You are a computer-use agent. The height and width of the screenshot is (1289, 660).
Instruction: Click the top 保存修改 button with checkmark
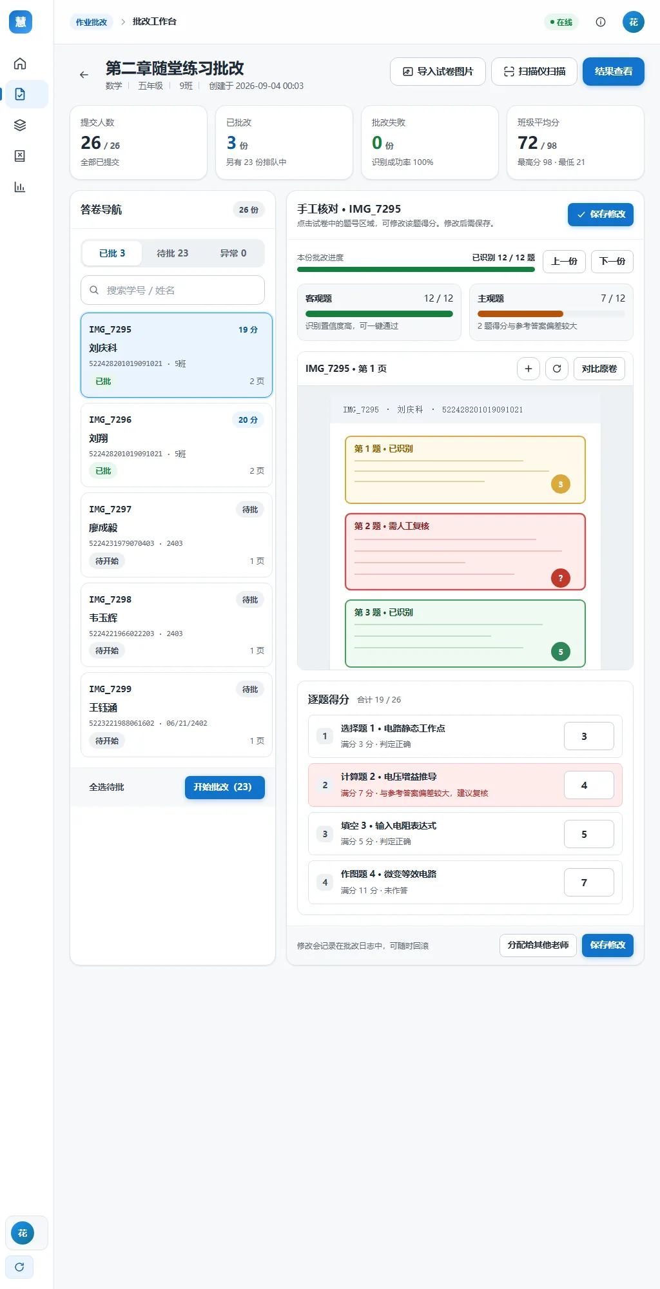(x=601, y=215)
